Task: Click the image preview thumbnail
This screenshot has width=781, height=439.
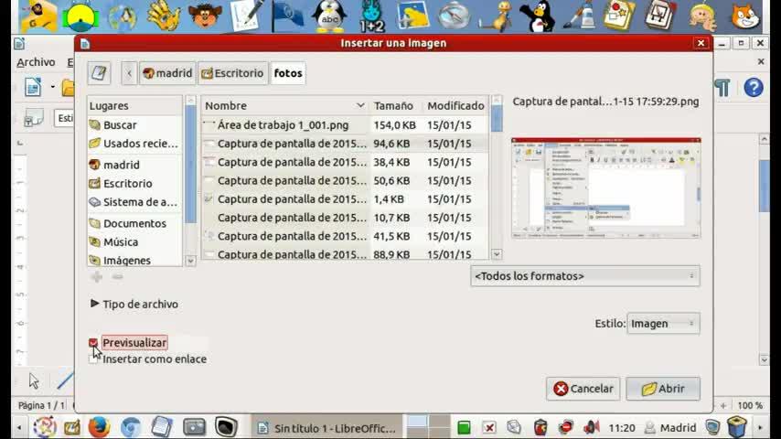Action: click(605, 187)
